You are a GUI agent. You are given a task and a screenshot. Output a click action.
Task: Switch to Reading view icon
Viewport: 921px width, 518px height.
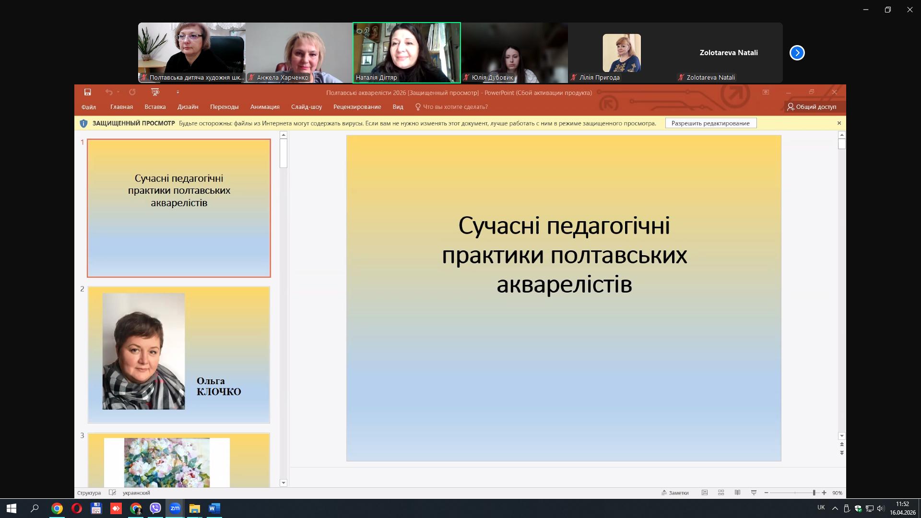737,493
